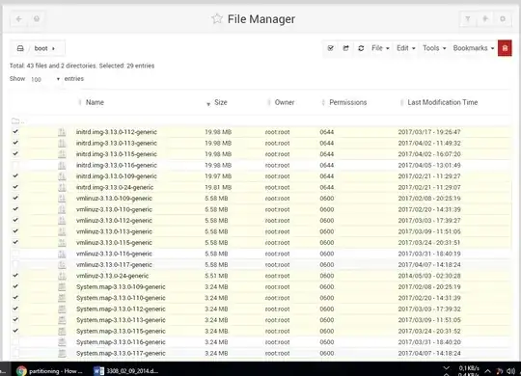Open file System.map-3.13.0-113-generic

[x=121, y=320]
